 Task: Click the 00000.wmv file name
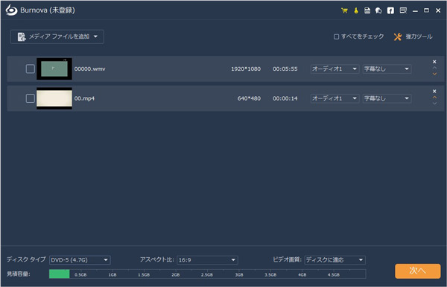click(x=90, y=69)
